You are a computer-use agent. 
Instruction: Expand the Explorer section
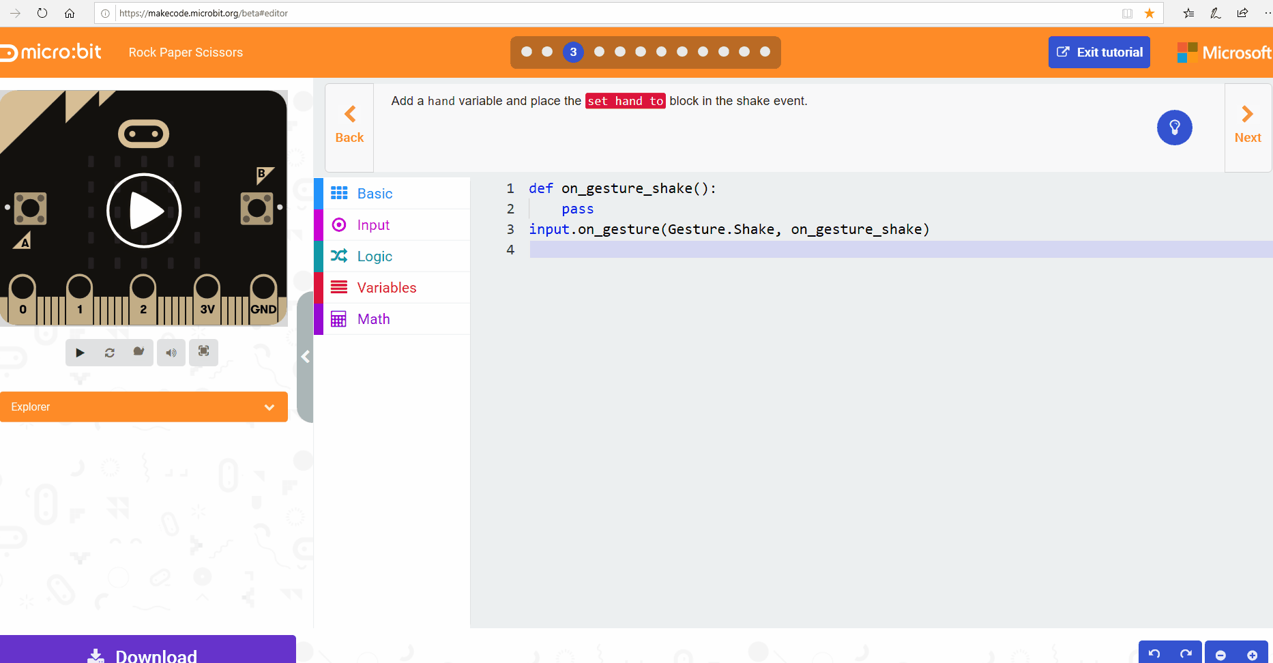tap(269, 407)
